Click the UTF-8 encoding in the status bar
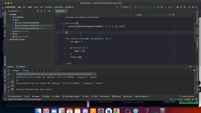Viewport: 201px width, 113px height. click(180, 99)
